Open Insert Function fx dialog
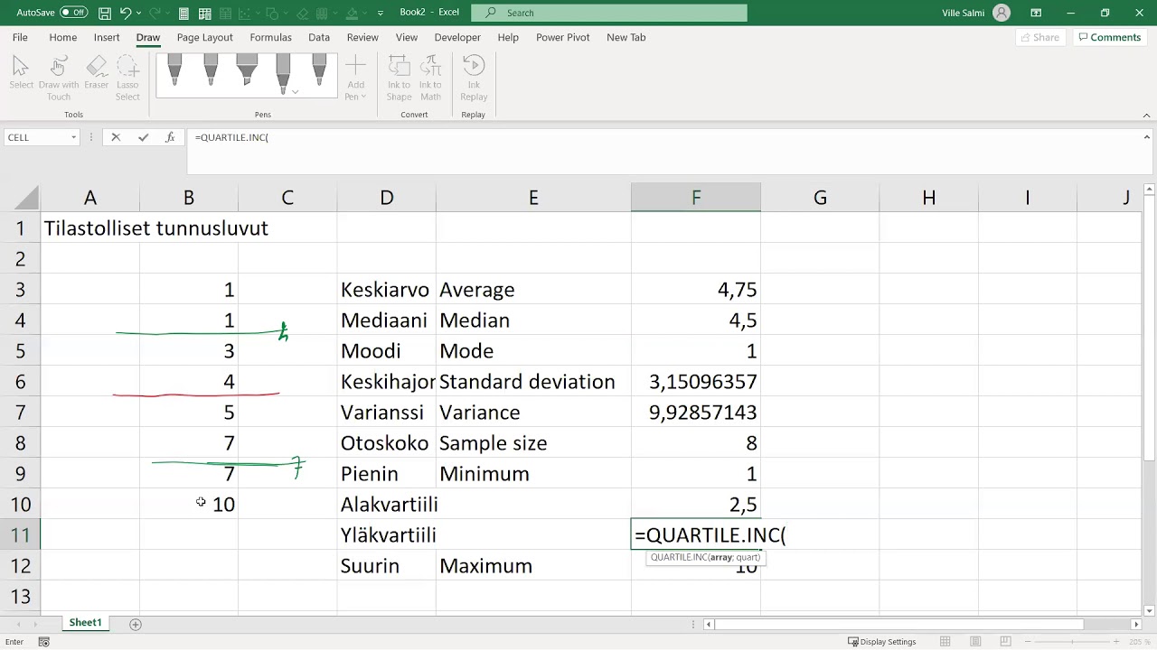Image resolution: width=1157 pixels, height=650 pixels. coord(170,137)
